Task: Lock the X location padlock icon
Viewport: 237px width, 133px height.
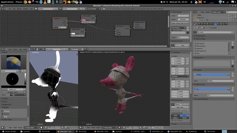Action: click(188, 58)
